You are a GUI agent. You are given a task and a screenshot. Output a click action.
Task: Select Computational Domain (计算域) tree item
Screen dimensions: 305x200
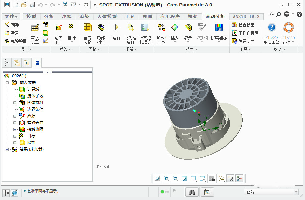click(33, 89)
